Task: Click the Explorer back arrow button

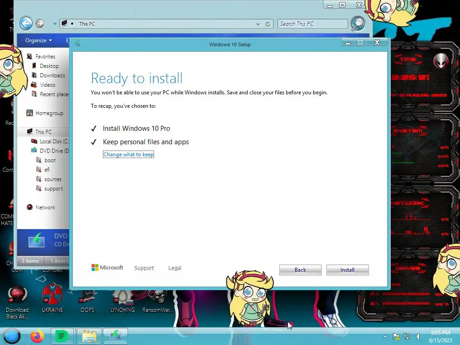Action: pyautogui.click(x=26, y=23)
